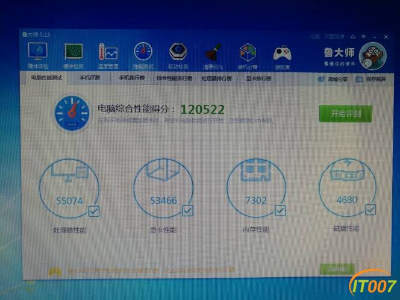Click the yellow gamepad icon in bottom banner
Image resolution: width=400 pixels, height=300 pixels.
55,272
